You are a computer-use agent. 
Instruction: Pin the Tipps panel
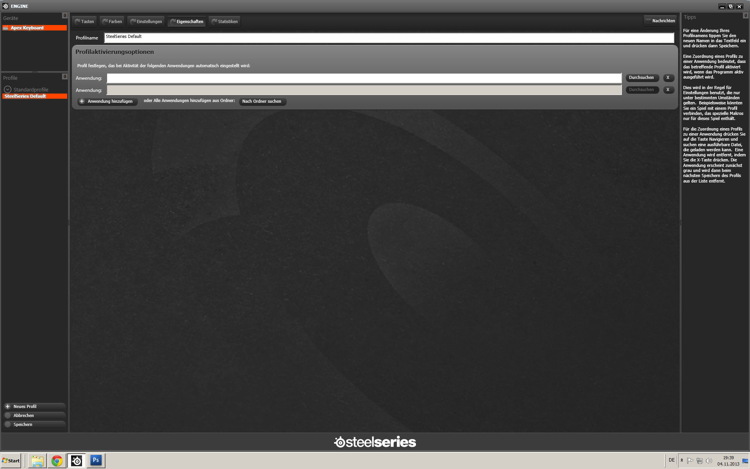click(745, 16)
